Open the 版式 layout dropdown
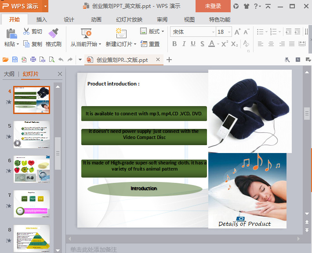The image size is (312, 253). (x=152, y=32)
